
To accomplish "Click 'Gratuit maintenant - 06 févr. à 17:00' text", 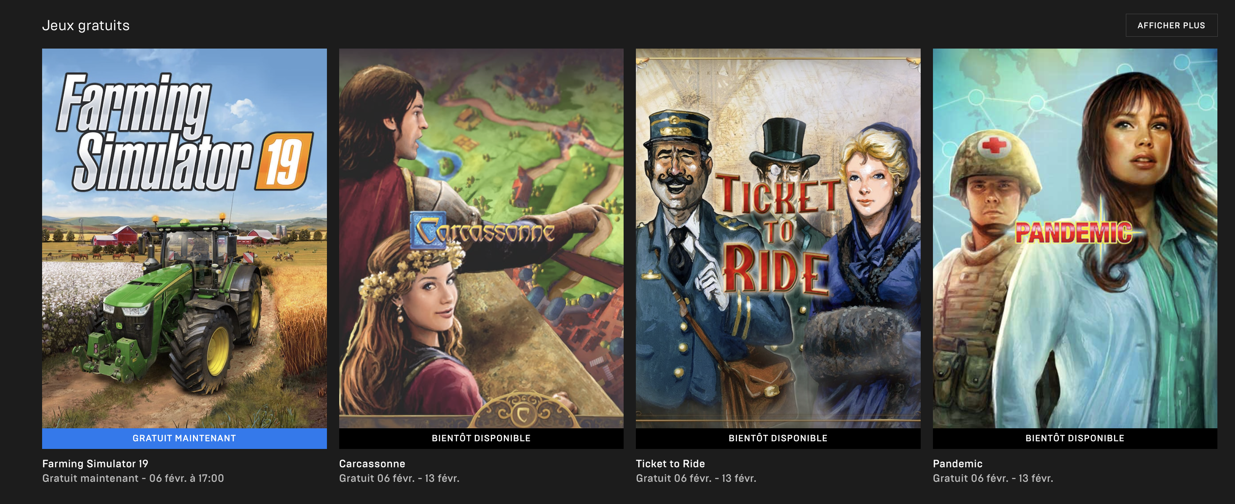I will coord(133,478).
